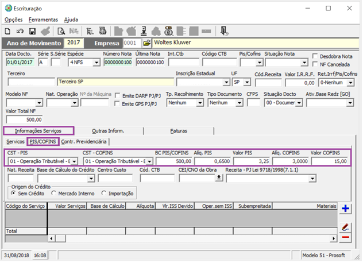Expand the UF state dropdown
363x267 pixels.
coord(246,83)
